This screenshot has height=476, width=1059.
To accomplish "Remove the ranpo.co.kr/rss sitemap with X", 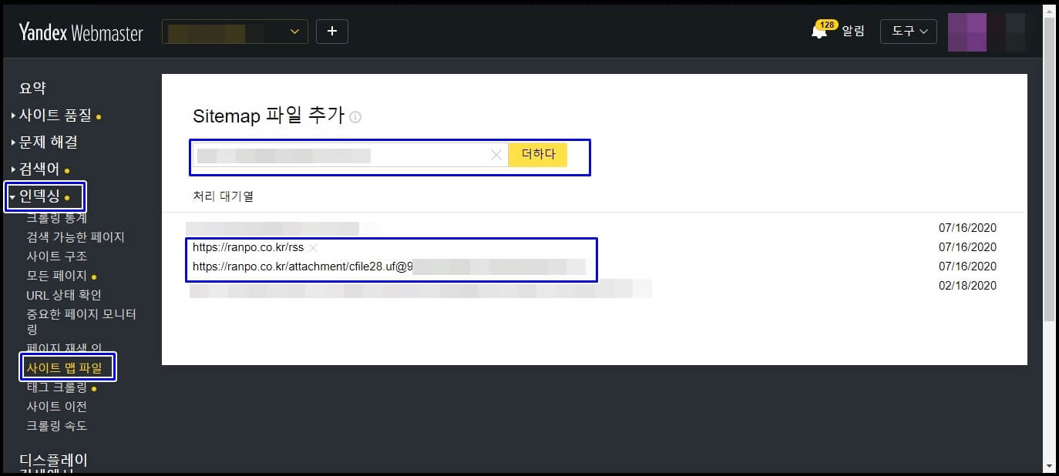I will coord(313,248).
